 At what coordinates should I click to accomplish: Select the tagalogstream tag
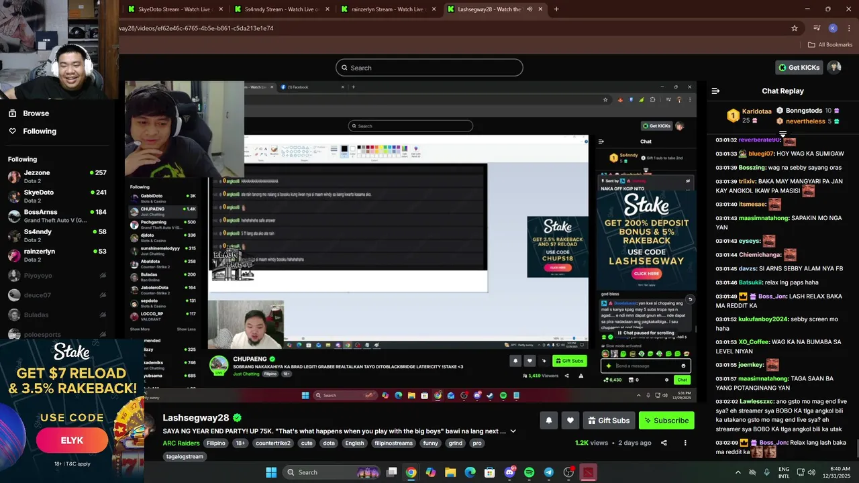(185, 456)
